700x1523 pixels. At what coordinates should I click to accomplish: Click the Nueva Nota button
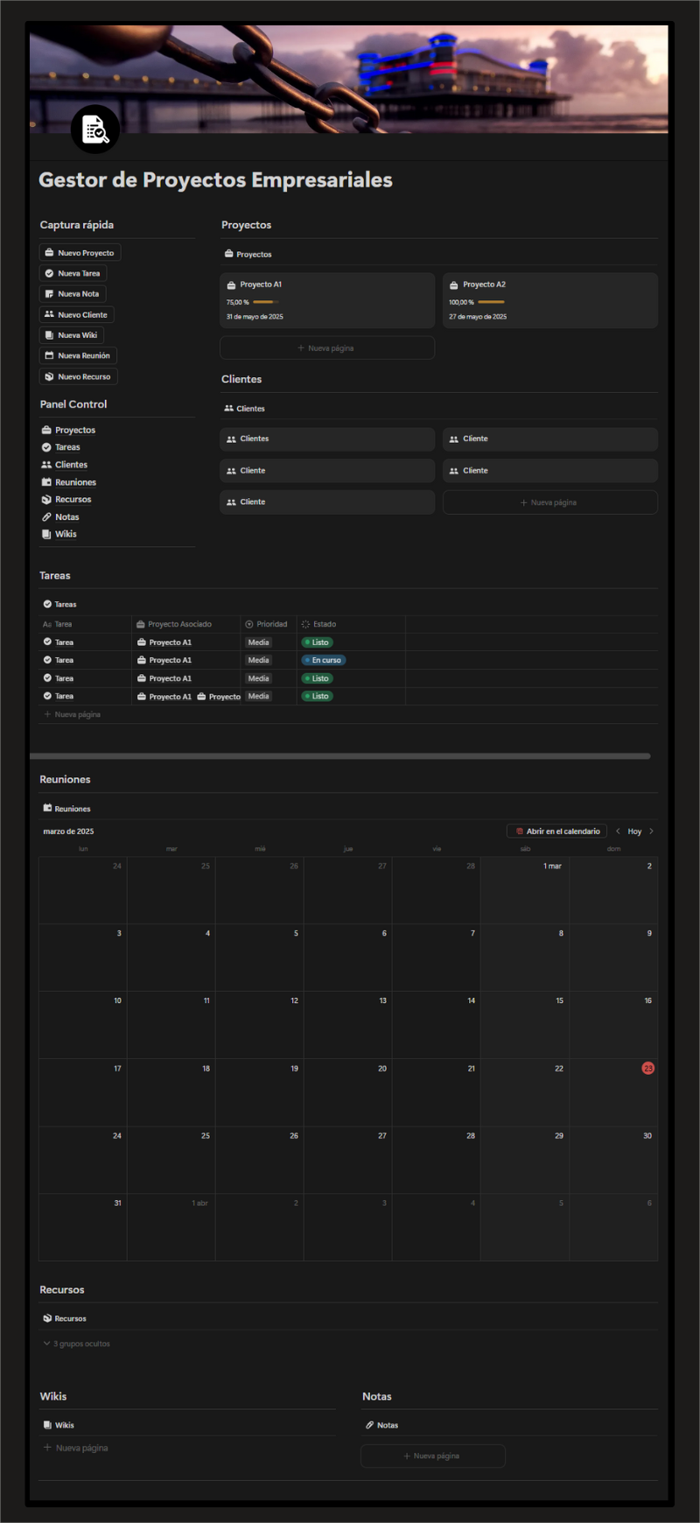73,294
